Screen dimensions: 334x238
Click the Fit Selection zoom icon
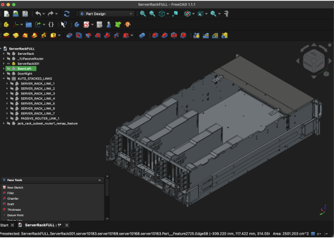152,14
